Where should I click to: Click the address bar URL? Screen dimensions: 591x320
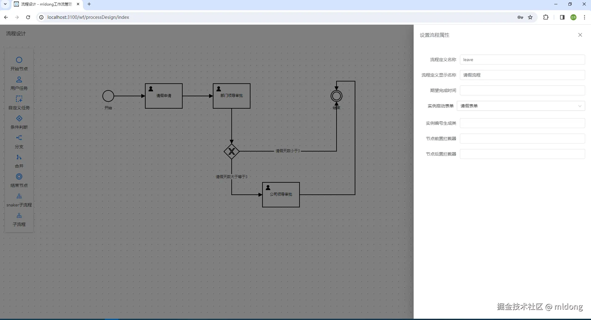pos(88,17)
